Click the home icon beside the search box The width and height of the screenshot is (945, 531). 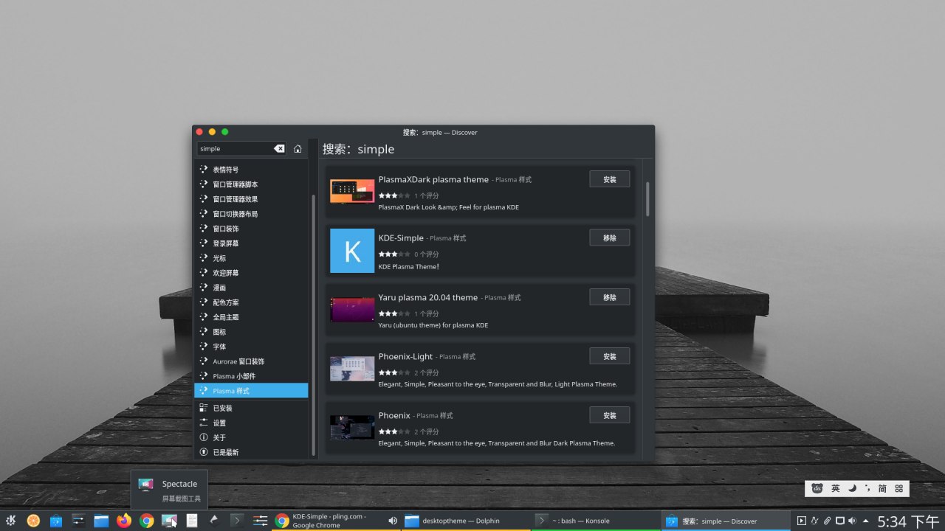(x=298, y=148)
